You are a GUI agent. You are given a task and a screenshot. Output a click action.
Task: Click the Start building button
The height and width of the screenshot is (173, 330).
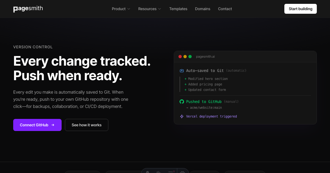[301, 9]
